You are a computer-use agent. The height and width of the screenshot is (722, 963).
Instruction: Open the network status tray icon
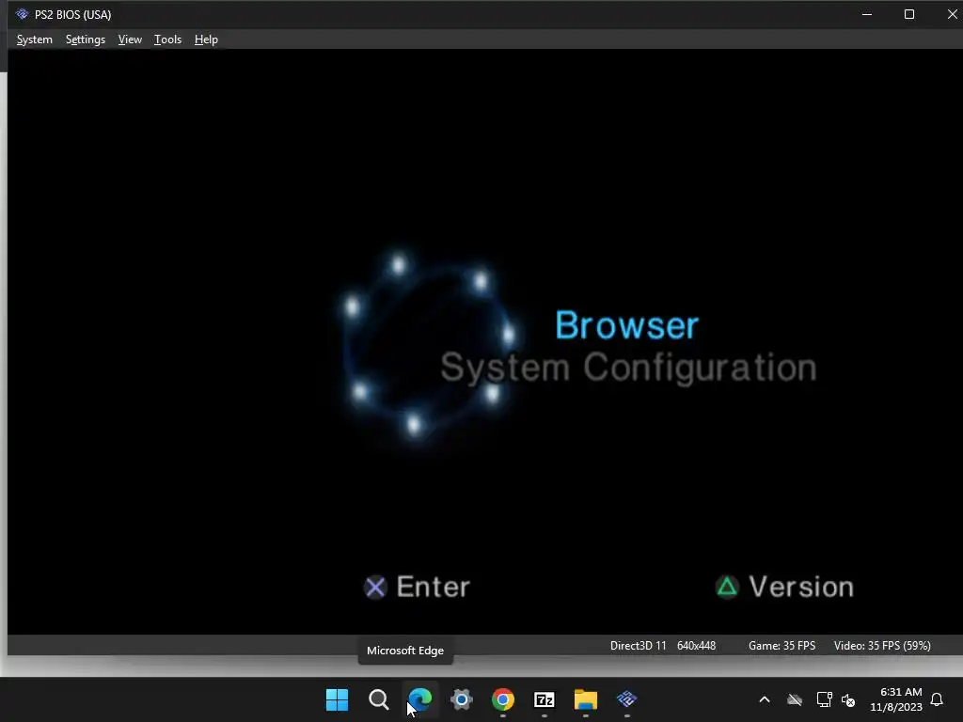coord(824,699)
